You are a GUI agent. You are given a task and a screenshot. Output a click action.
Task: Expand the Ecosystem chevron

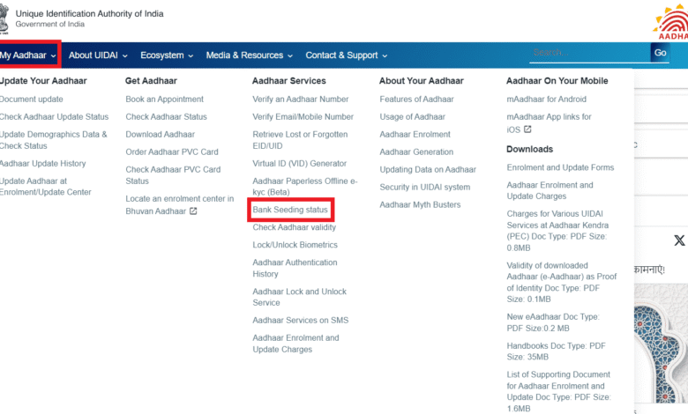coord(191,56)
